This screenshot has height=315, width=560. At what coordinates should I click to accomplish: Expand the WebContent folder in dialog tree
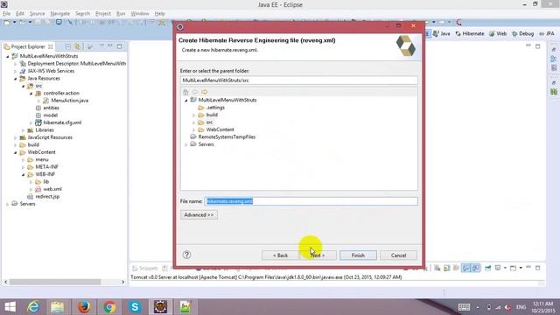194,129
